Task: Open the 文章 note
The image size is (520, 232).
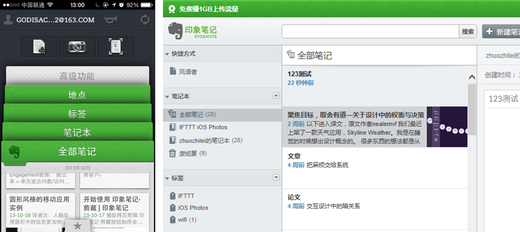Action: pyautogui.click(x=375, y=168)
